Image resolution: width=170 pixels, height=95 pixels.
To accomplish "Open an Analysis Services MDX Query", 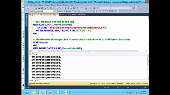I will (59, 8).
